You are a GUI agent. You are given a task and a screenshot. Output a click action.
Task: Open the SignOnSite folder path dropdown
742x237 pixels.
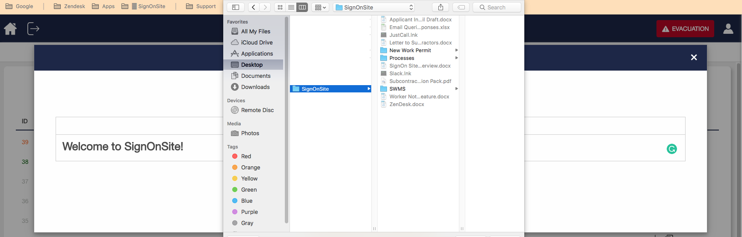375,7
